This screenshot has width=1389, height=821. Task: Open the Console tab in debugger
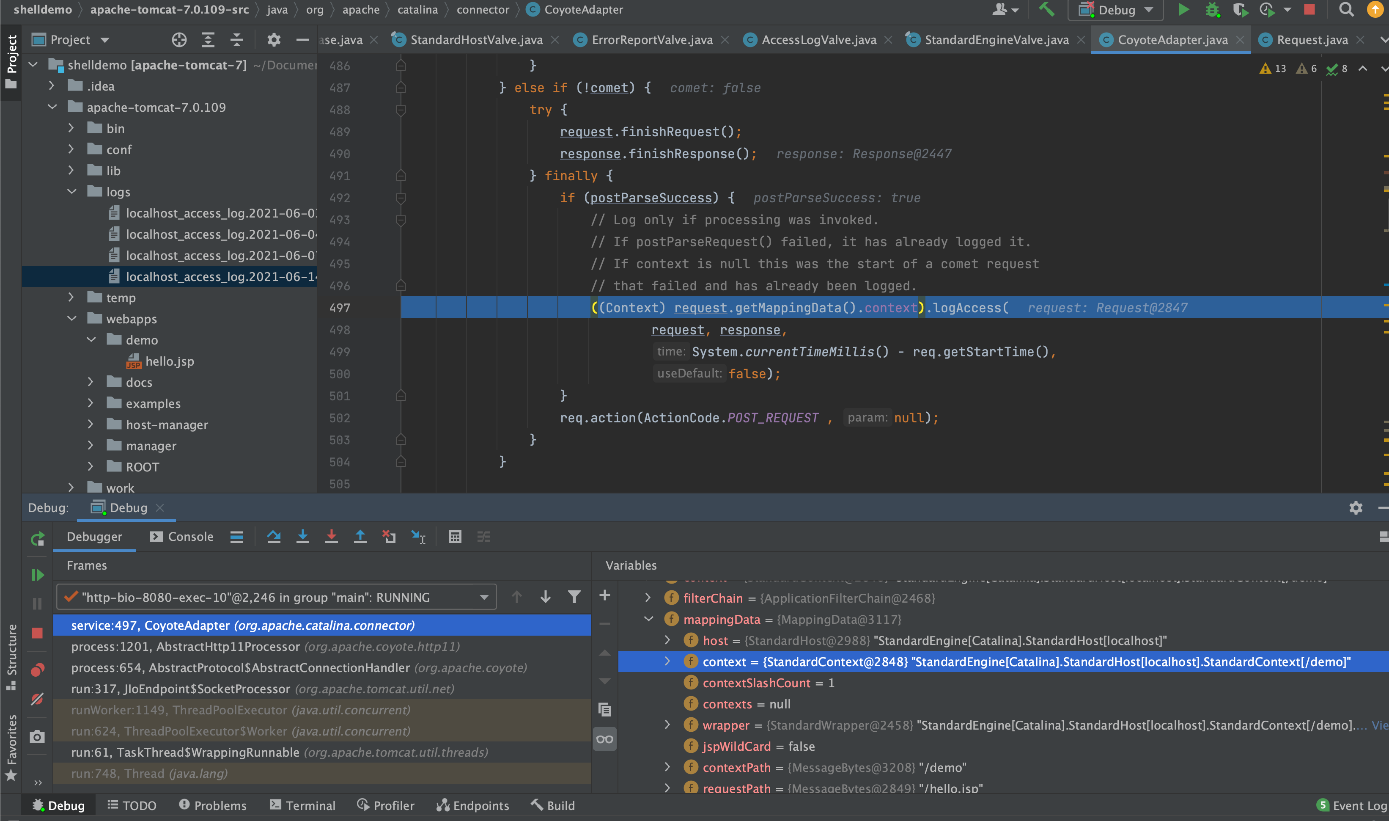click(182, 537)
